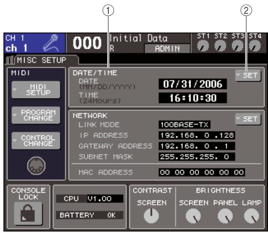Adjust the ST1 level knob
This screenshot has width=268, height=233.
(203, 46)
